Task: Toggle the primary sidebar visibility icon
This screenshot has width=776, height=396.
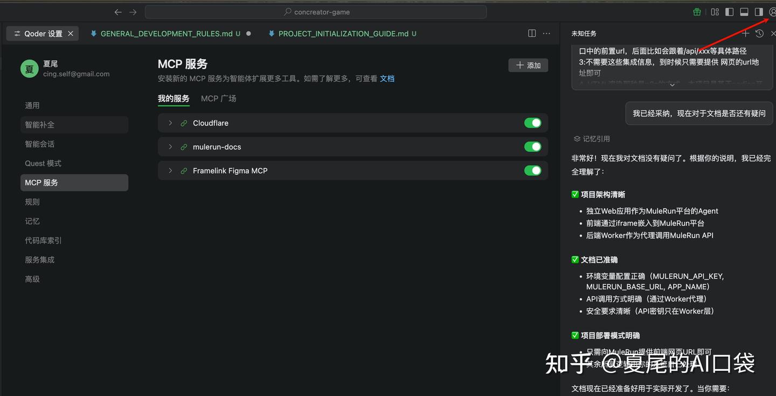Action: pos(729,11)
